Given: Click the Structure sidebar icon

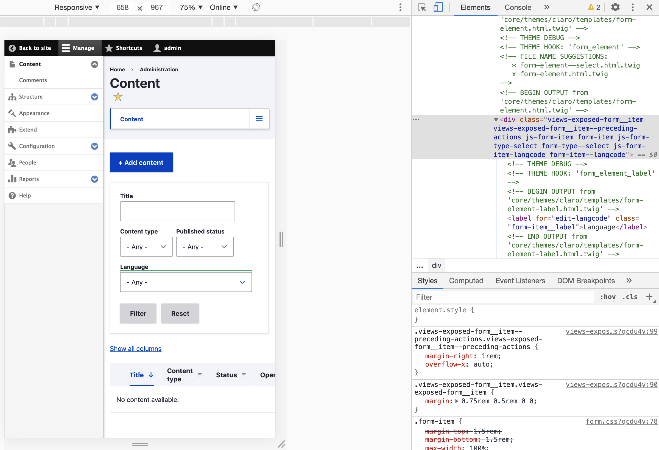Looking at the screenshot, I should pos(12,97).
